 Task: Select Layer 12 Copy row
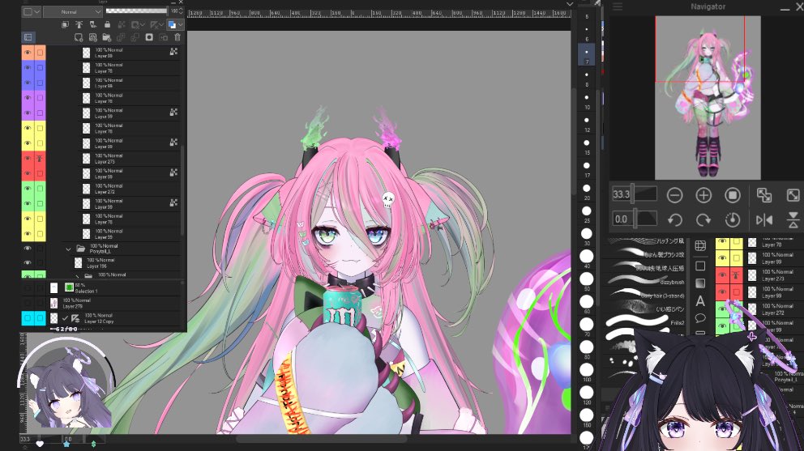(x=117, y=318)
